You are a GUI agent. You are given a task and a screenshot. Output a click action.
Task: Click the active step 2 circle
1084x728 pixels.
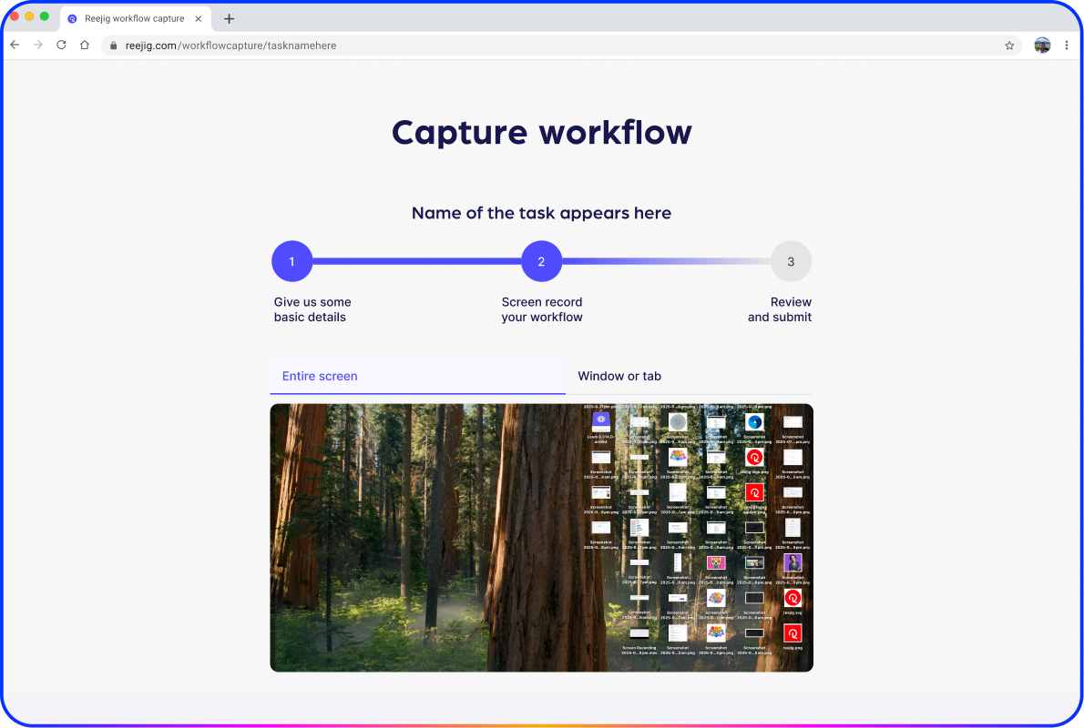pyautogui.click(x=541, y=261)
